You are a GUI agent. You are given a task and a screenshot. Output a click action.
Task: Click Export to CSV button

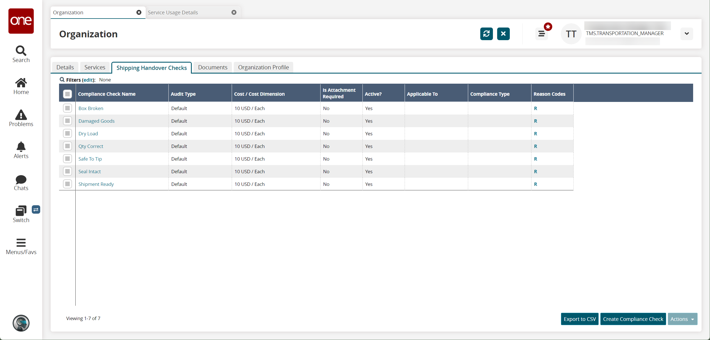coord(580,319)
